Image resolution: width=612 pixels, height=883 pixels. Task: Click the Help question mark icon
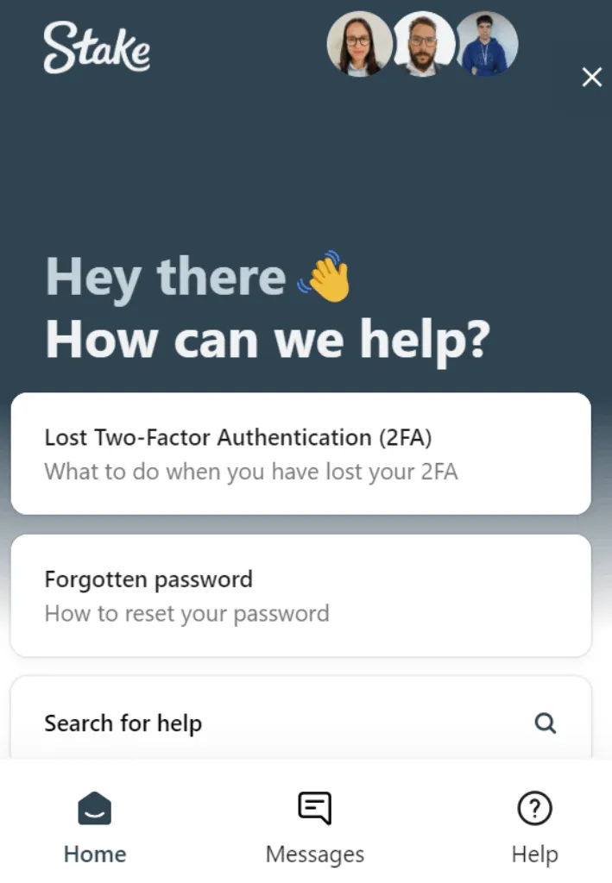(x=534, y=809)
